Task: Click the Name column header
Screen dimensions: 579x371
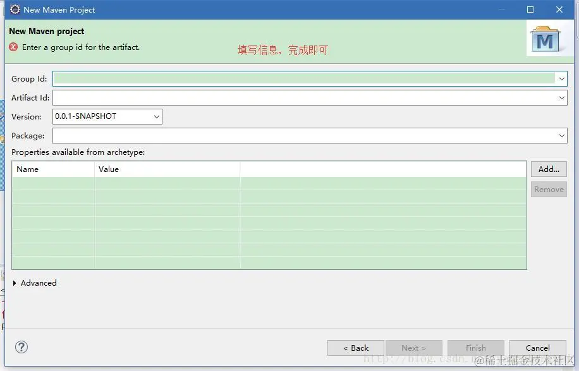Action: pyautogui.click(x=53, y=169)
